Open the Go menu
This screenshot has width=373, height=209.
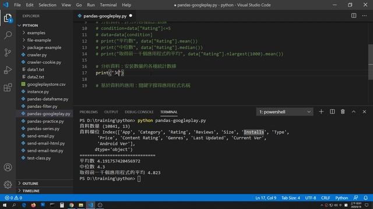coord(79,5)
